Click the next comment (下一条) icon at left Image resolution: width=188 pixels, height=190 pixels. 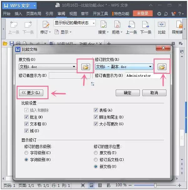28,25
